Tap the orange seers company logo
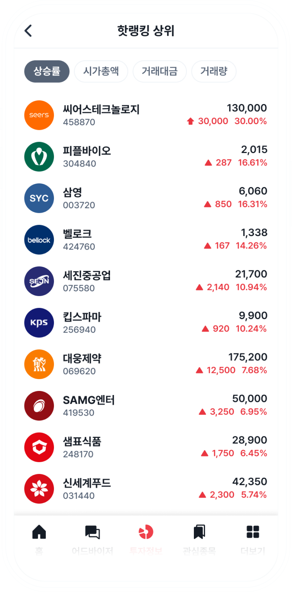The width and height of the screenshot is (292, 592). click(x=39, y=115)
